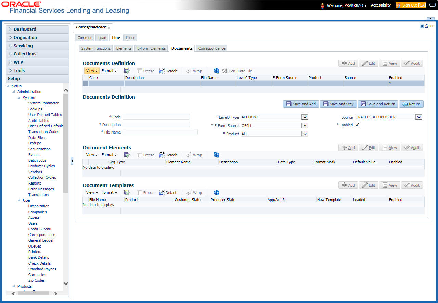The width and height of the screenshot is (438, 303).
Task: Expand the Tools accordion section
Action: click(37, 71)
